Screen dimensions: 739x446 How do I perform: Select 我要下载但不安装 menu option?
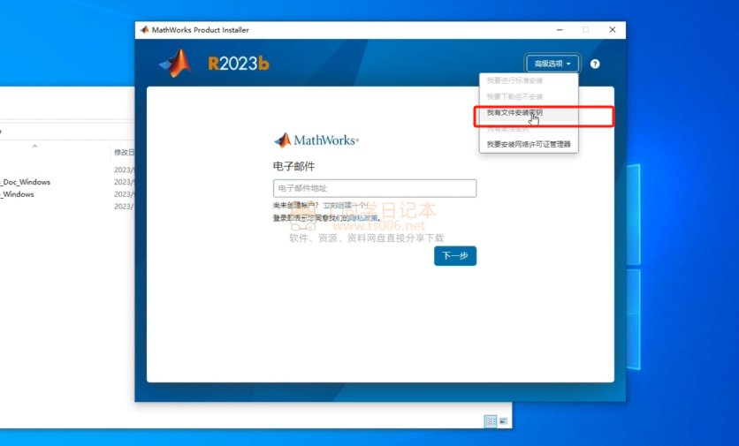514,96
